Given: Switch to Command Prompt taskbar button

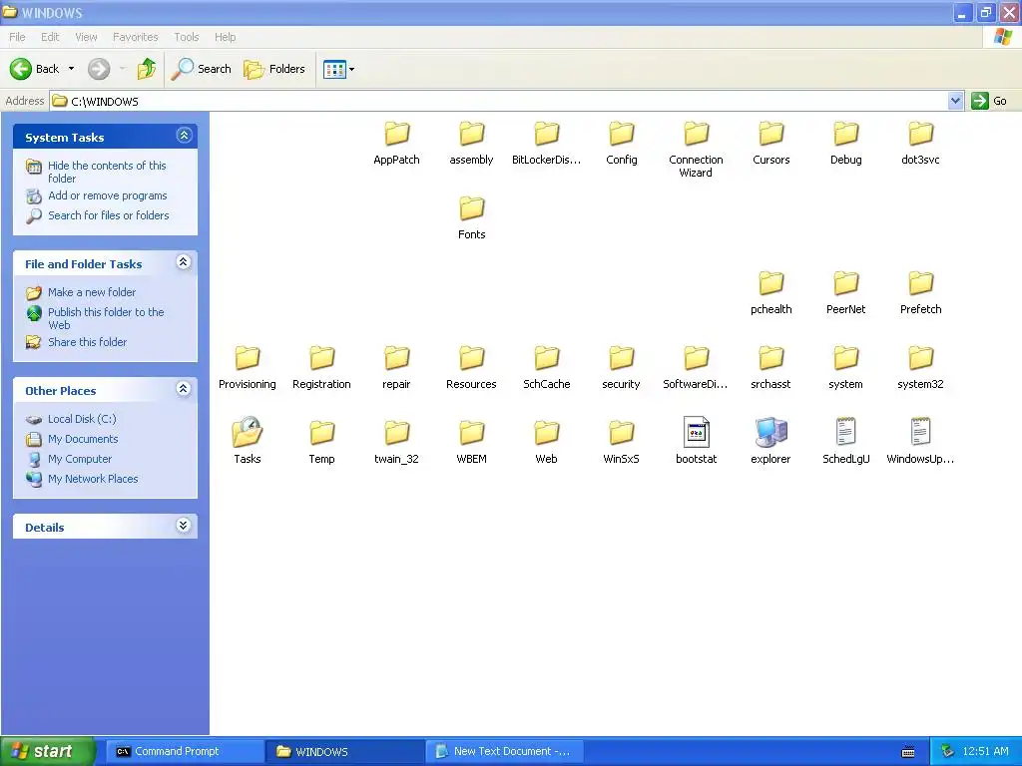Looking at the screenshot, I should tap(184, 751).
